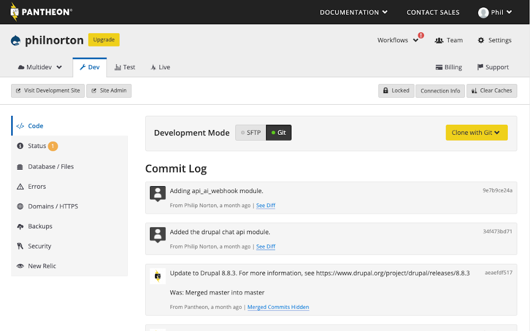Open the Security section
The image size is (530, 331).
click(69, 246)
